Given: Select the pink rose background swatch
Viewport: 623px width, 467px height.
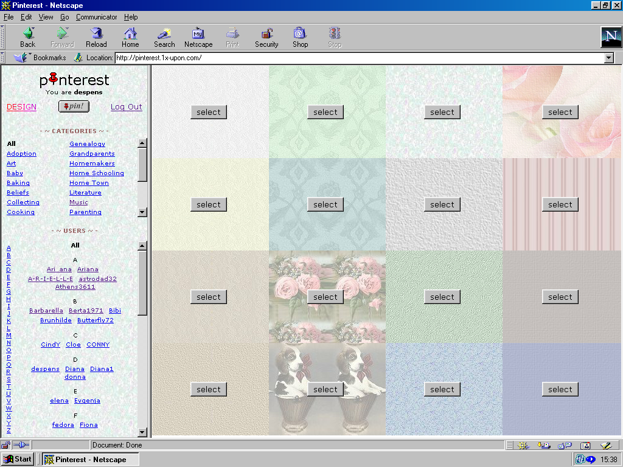Looking at the screenshot, I should point(560,112).
